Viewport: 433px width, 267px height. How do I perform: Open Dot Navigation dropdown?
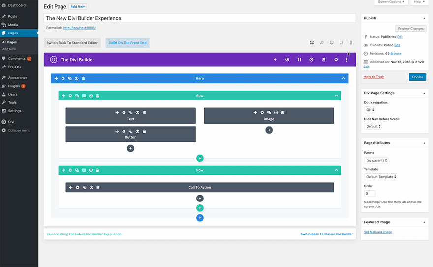point(370,110)
